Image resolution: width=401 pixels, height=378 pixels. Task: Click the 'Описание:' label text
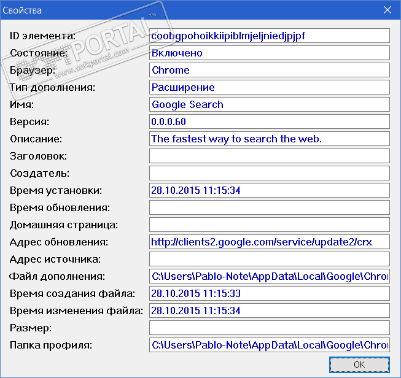36,139
